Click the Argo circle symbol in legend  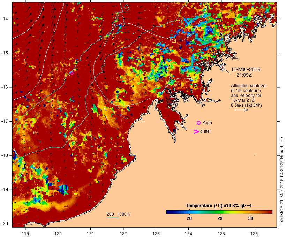(x=199, y=123)
